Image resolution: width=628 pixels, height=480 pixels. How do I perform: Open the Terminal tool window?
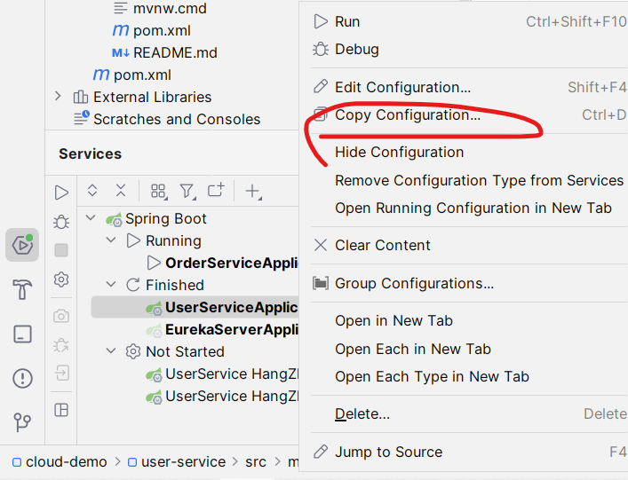click(x=22, y=334)
